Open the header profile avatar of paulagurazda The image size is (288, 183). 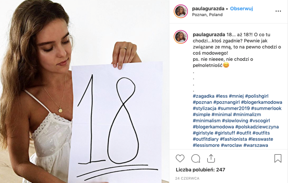181,11
